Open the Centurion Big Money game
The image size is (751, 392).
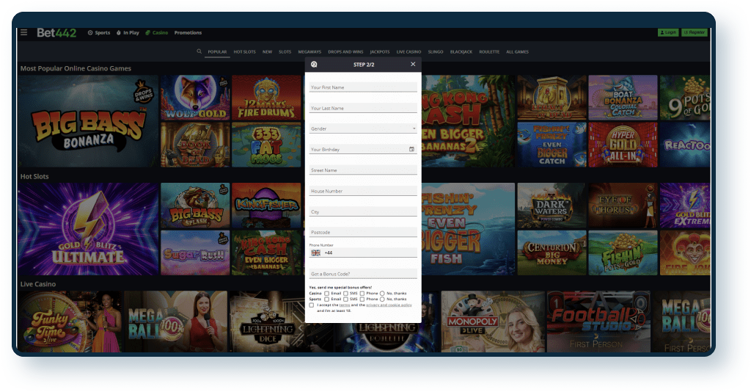(552, 253)
